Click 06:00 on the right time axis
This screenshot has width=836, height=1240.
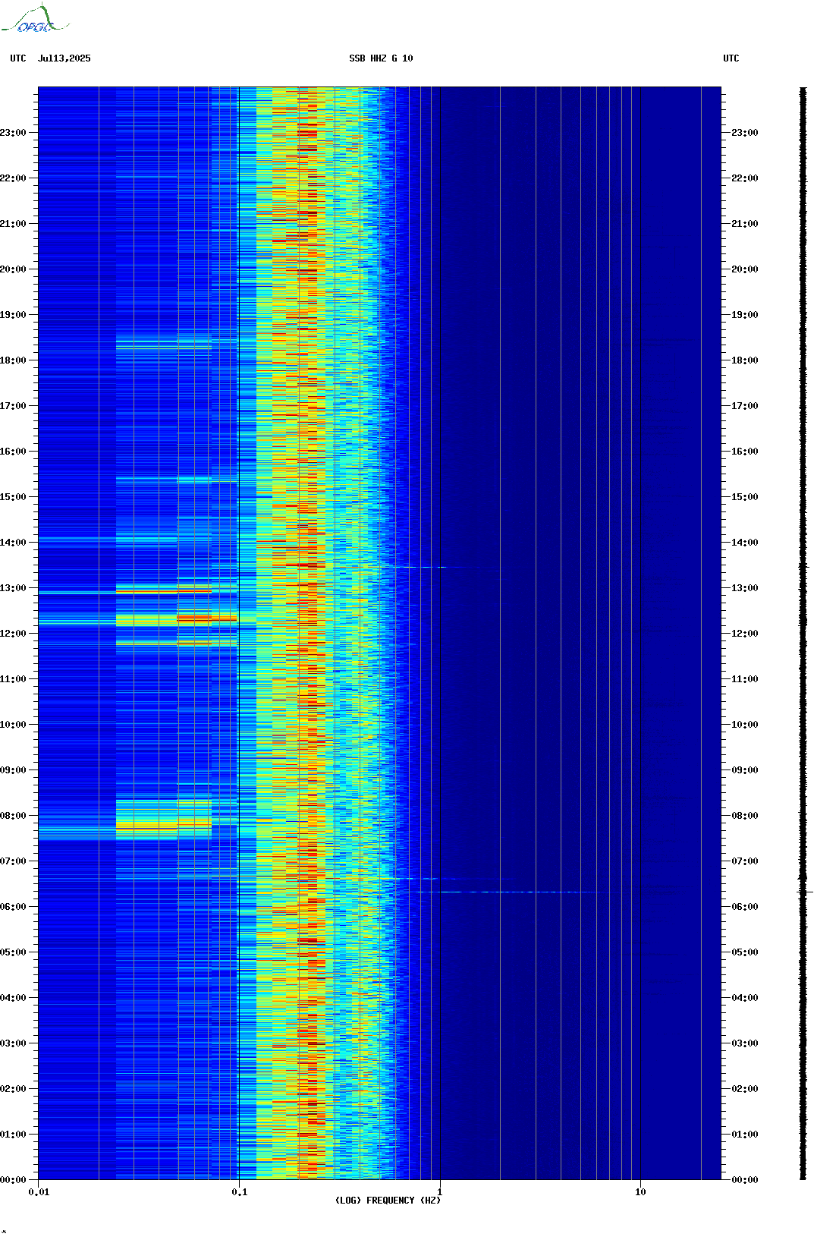click(745, 907)
